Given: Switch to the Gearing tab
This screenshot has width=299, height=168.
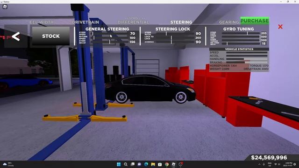Looking at the screenshot, I should [229, 22].
